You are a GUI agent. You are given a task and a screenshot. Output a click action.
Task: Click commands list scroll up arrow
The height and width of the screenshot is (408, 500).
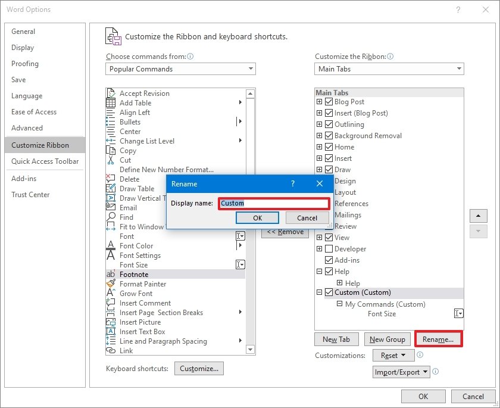pyautogui.click(x=251, y=94)
